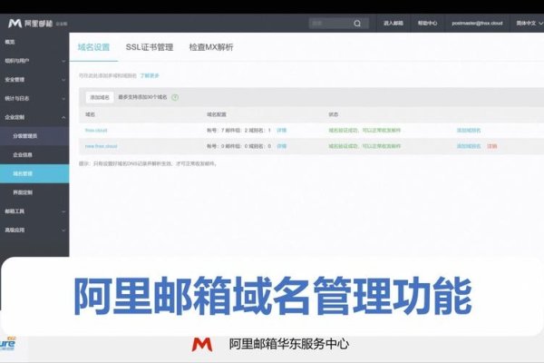Open 界面定制 in the sidebar
Screen dimensions: 544x363
pyautogui.click(x=34, y=192)
